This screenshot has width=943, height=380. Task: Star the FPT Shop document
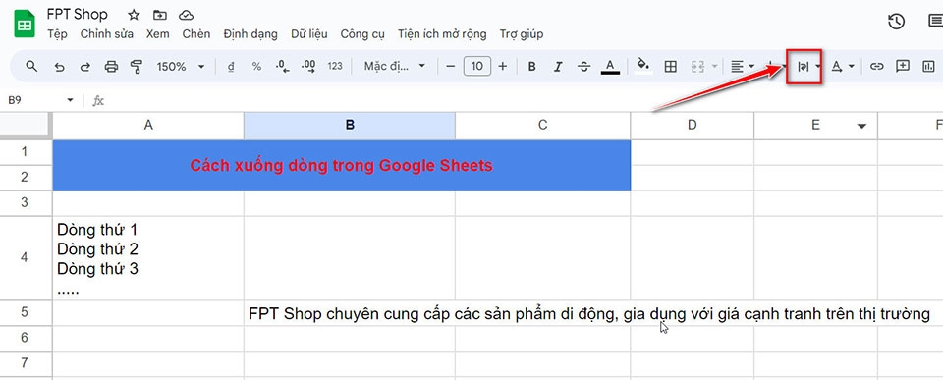click(x=134, y=15)
